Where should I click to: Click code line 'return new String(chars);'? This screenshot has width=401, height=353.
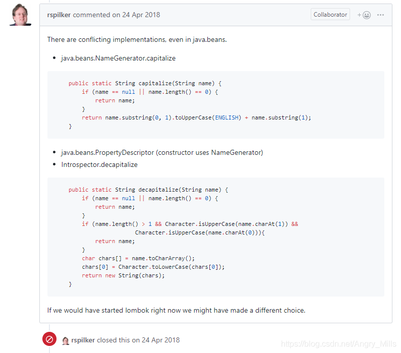click(x=123, y=275)
